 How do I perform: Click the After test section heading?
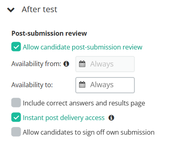tap(40, 9)
